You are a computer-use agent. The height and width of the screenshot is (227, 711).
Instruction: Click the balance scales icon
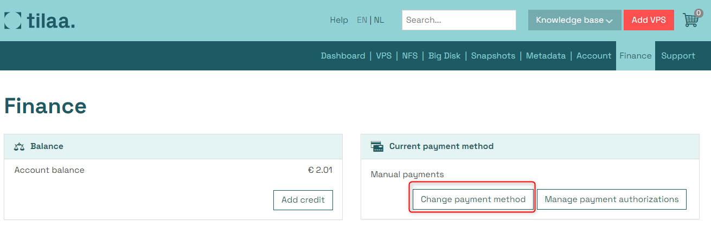click(x=20, y=146)
